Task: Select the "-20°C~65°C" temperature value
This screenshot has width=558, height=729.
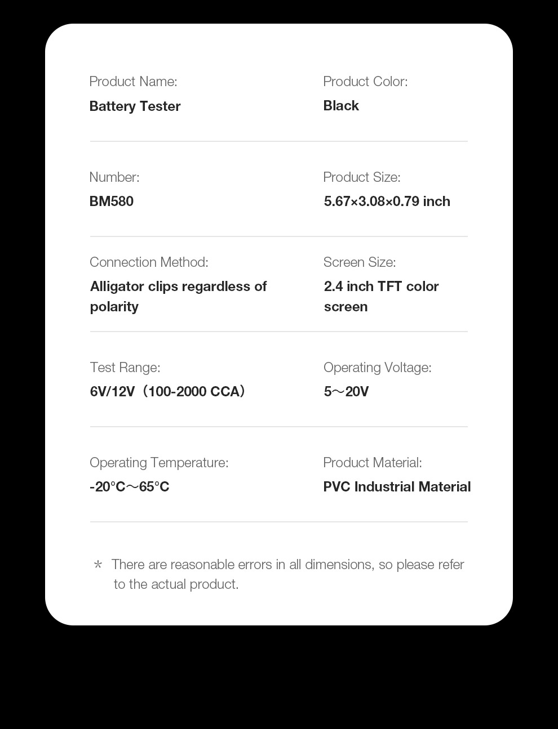Action: click(x=130, y=487)
